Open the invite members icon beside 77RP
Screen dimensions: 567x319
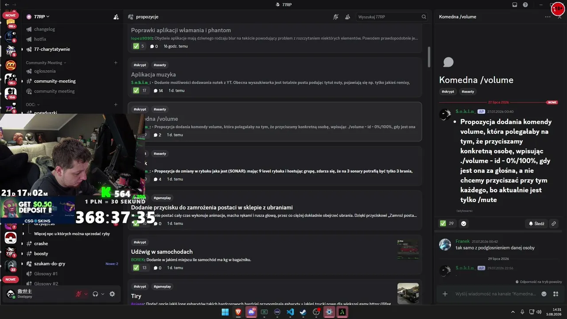pyautogui.click(x=116, y=17)
